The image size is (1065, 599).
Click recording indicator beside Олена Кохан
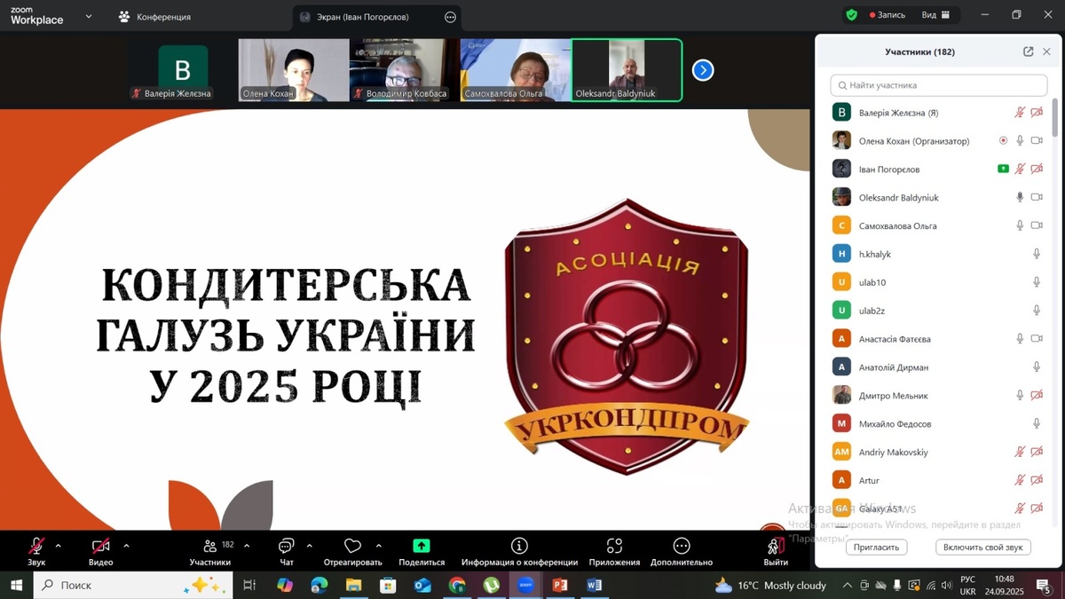coord(1003,141)
